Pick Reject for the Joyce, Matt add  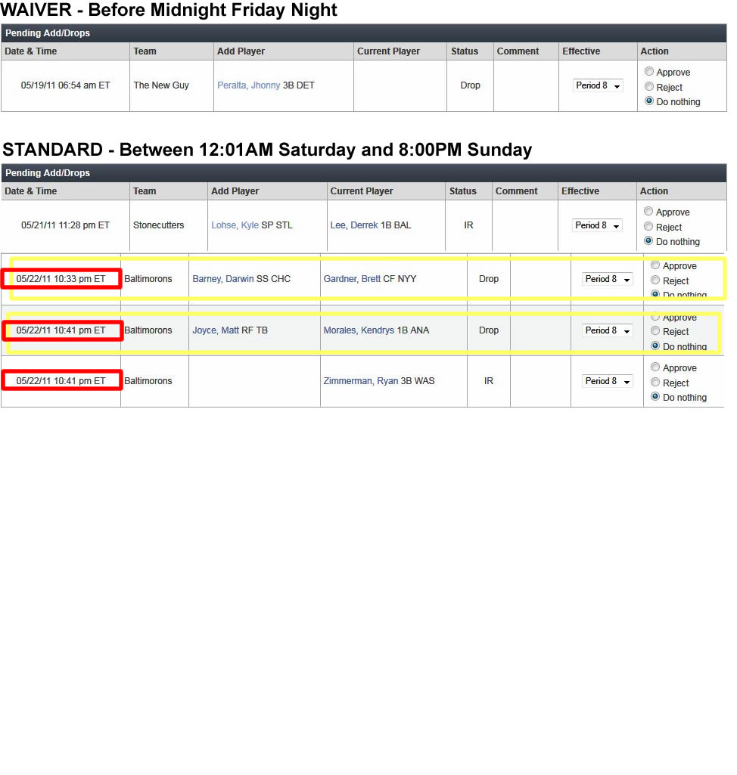point(655,331)
